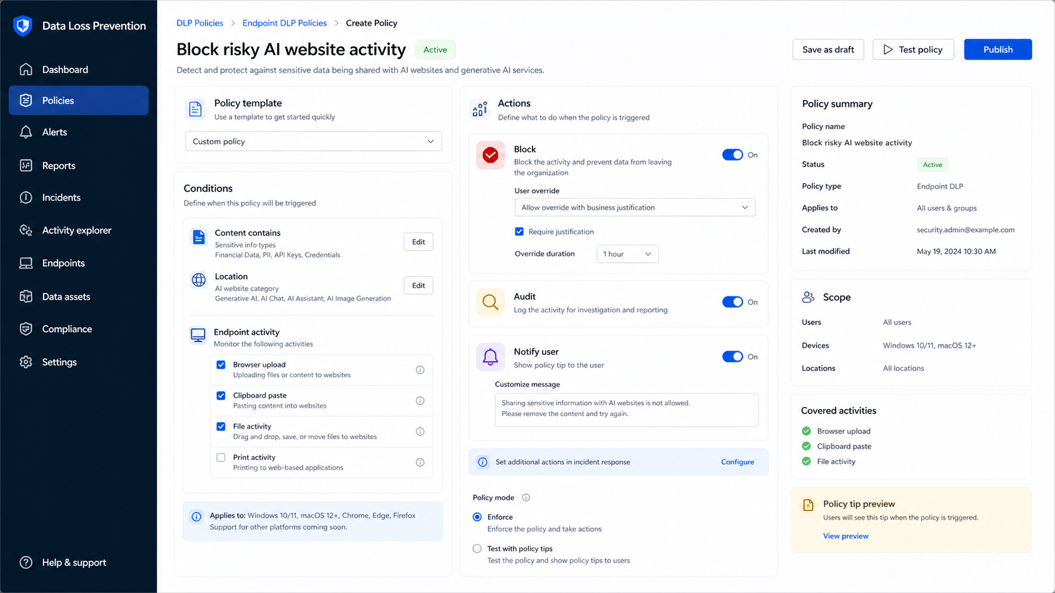Click info icon for Browser upload

pos(420,370)
